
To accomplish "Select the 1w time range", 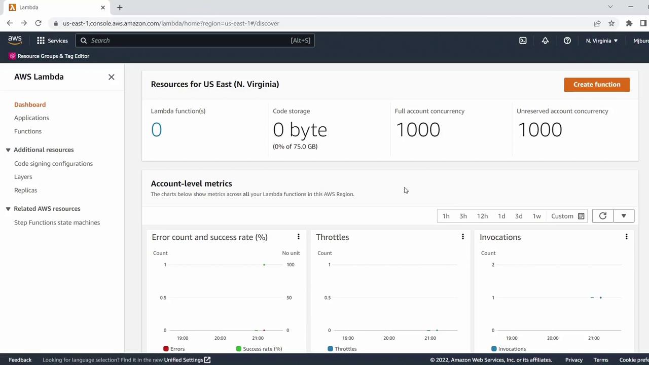I will (x=536, y=216).
